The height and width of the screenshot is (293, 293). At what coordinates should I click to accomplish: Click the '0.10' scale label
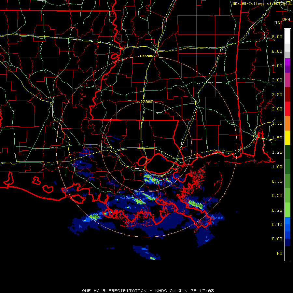[277, 225]
